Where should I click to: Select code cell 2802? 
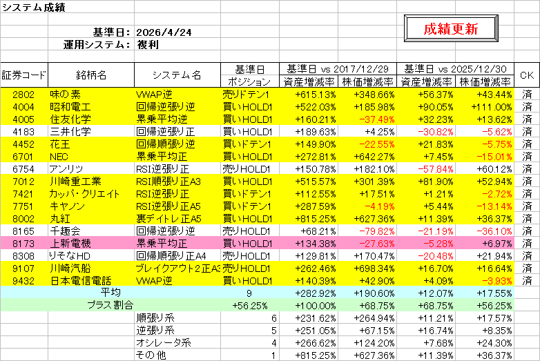(x=24, y=95)
